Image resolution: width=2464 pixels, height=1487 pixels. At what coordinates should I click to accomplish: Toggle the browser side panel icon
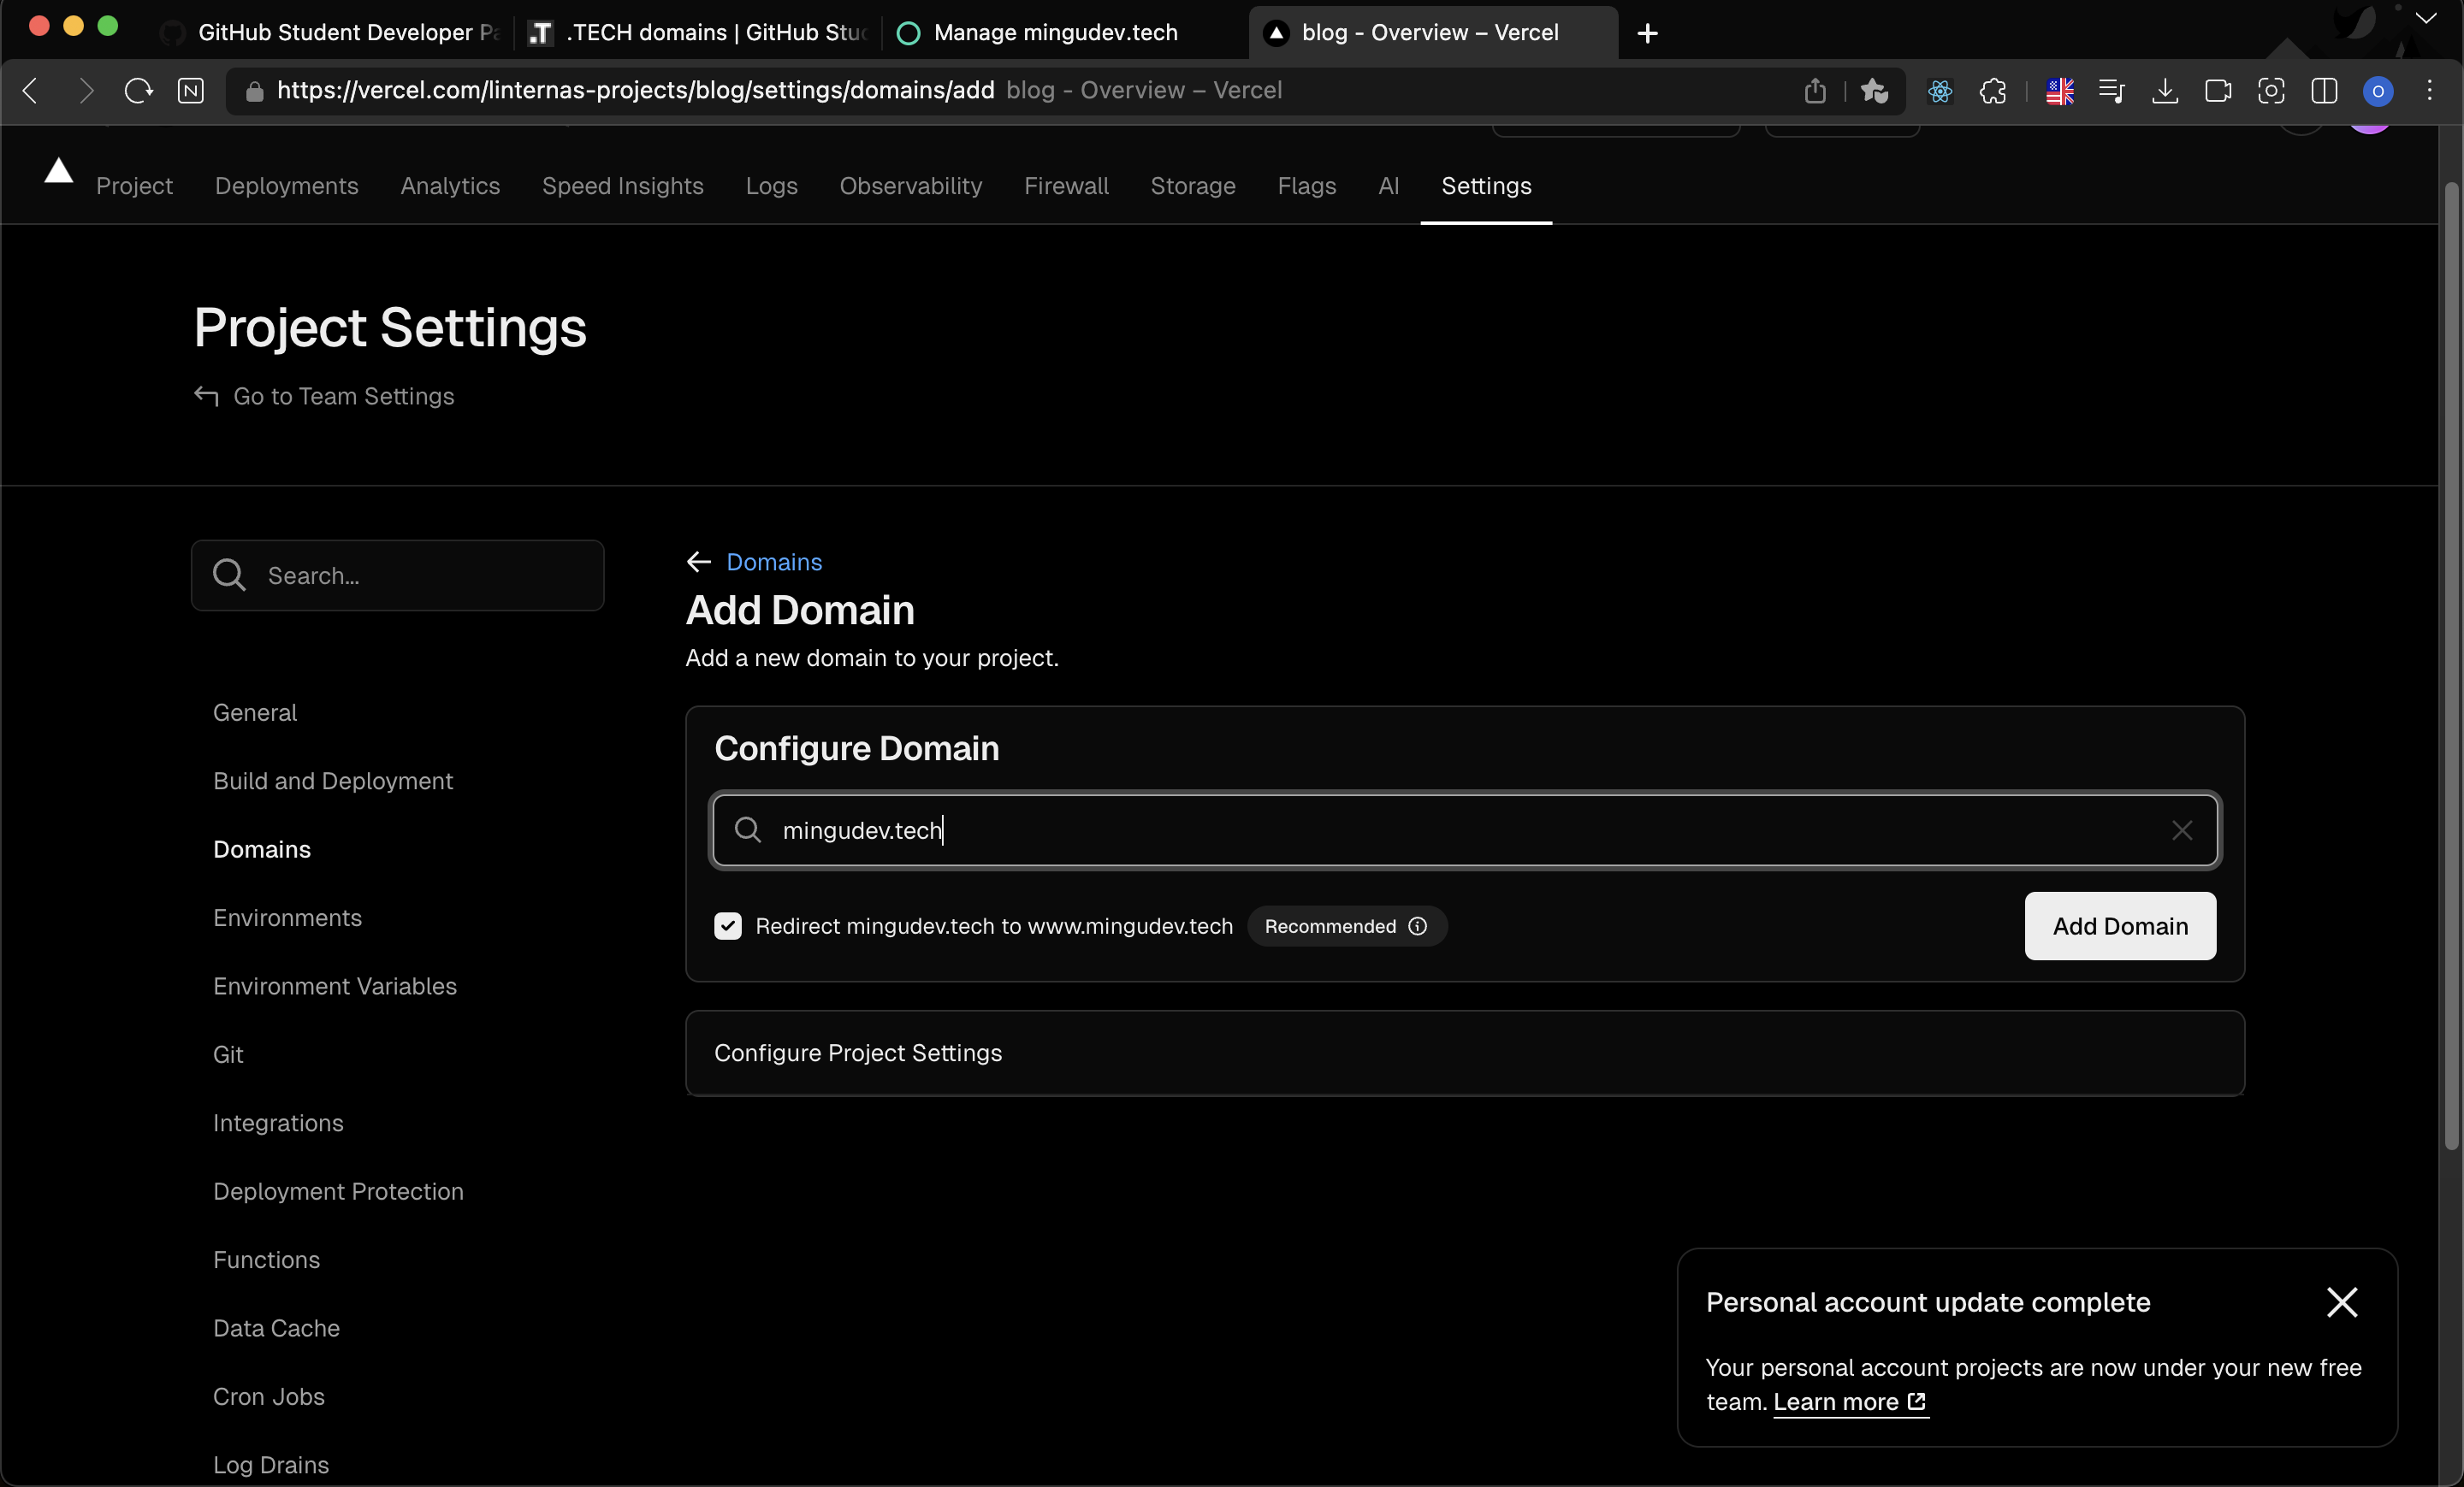(x=2324, y=91)
